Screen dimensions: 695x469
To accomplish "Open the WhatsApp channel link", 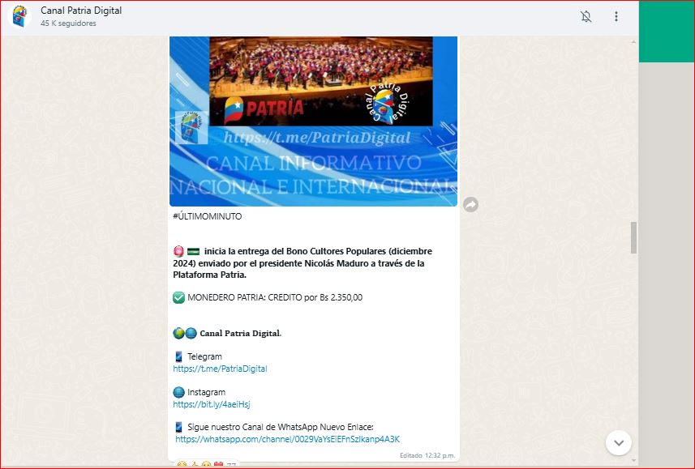I will (x=288, y=439).
